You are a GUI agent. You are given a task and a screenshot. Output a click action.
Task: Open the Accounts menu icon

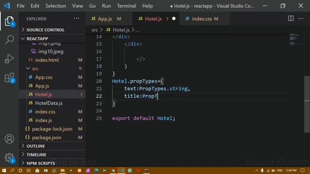click(x=9, y=139)
